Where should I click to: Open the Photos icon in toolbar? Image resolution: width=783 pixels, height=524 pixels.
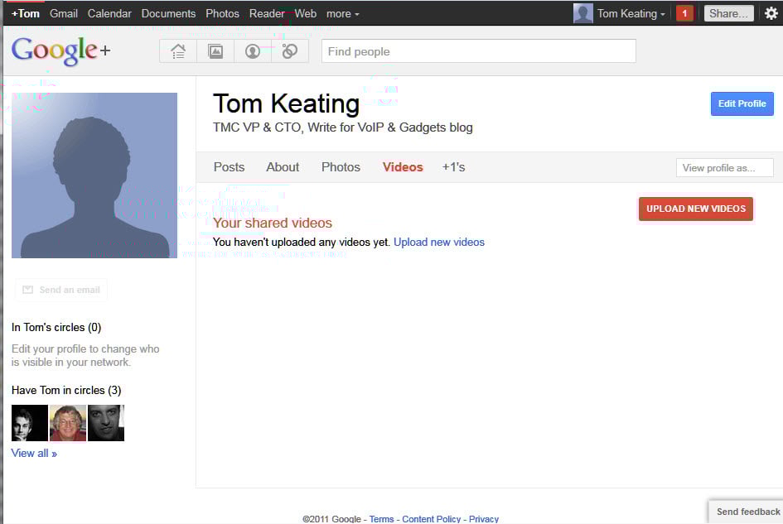pyautogui.click(x=215, y=51)
